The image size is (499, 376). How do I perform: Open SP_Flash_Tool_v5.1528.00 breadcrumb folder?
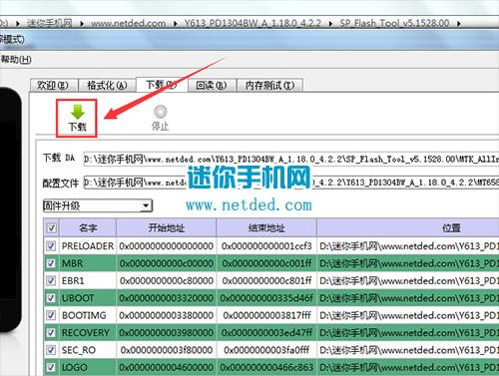pos(394,23)
